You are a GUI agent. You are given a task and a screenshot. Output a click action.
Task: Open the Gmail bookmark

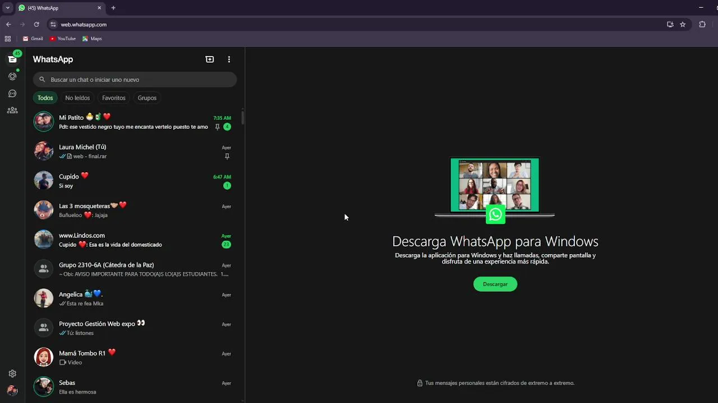[33, 39]
